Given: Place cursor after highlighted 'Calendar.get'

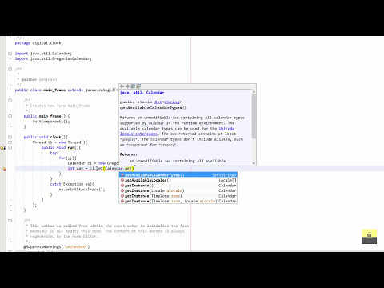Looking at the screenshot, I should pyautogui.click(x=132, y=169).
